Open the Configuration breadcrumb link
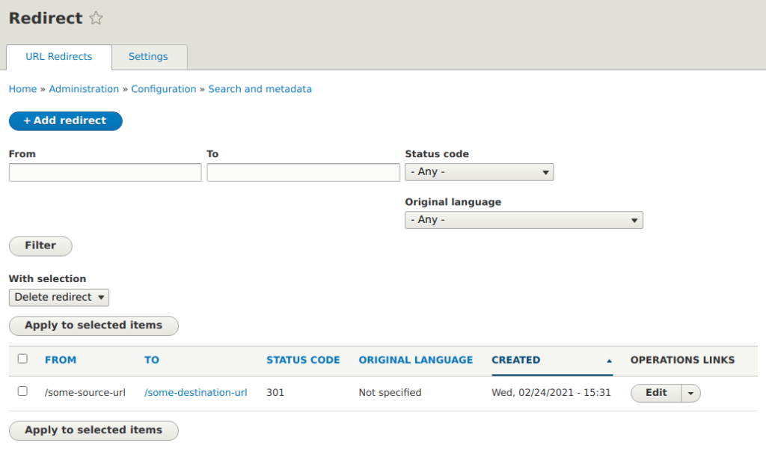This screenshot has width=766, height=449. pyautogui.click(x=163, y=89)
